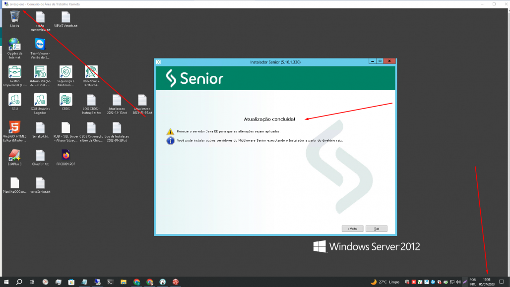Select SGU Usuários Logados shortcut

40,104
